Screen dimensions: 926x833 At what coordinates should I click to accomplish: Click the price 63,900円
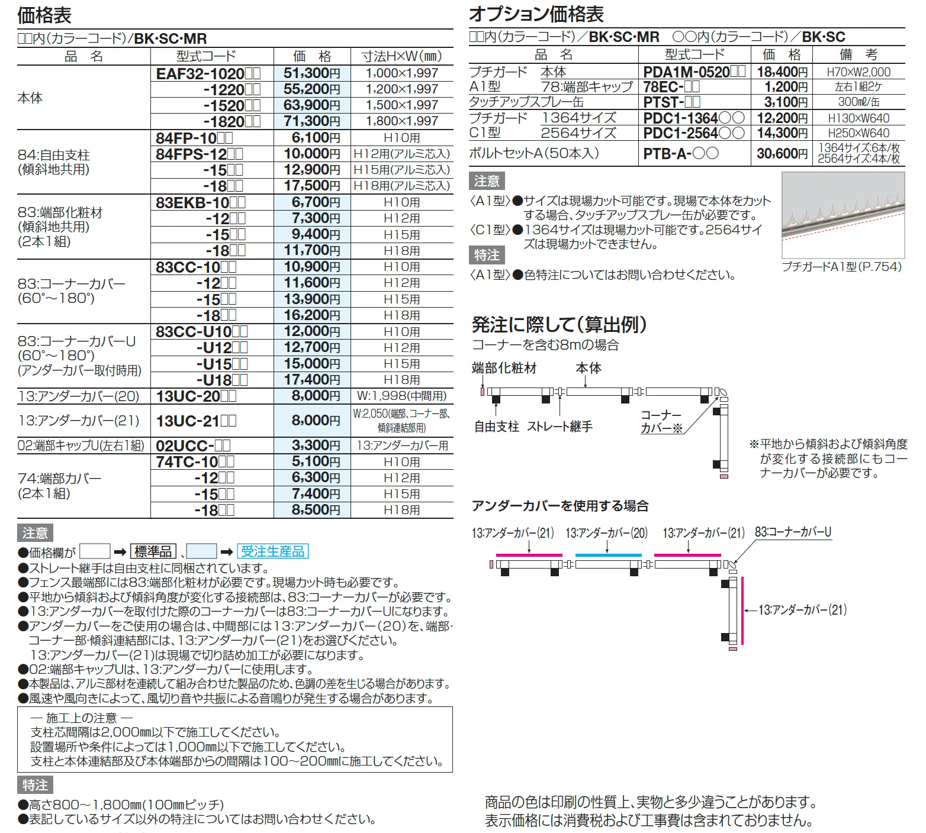[x=312, y=105]
